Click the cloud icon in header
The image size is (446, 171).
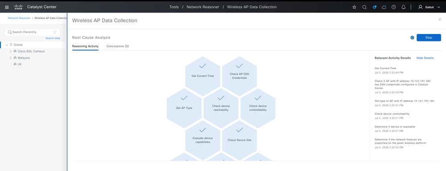click(x=384, y=7)
